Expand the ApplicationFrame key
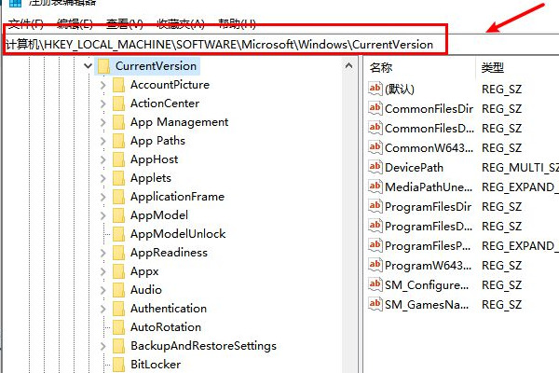Screen dimensions: 559x373 [x=103, y=197]
